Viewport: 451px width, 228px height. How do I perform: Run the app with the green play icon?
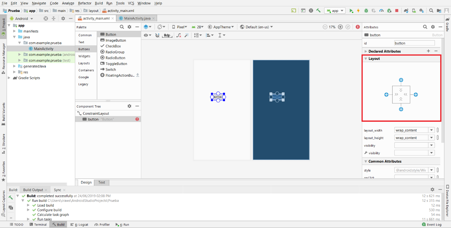point(351,10)
